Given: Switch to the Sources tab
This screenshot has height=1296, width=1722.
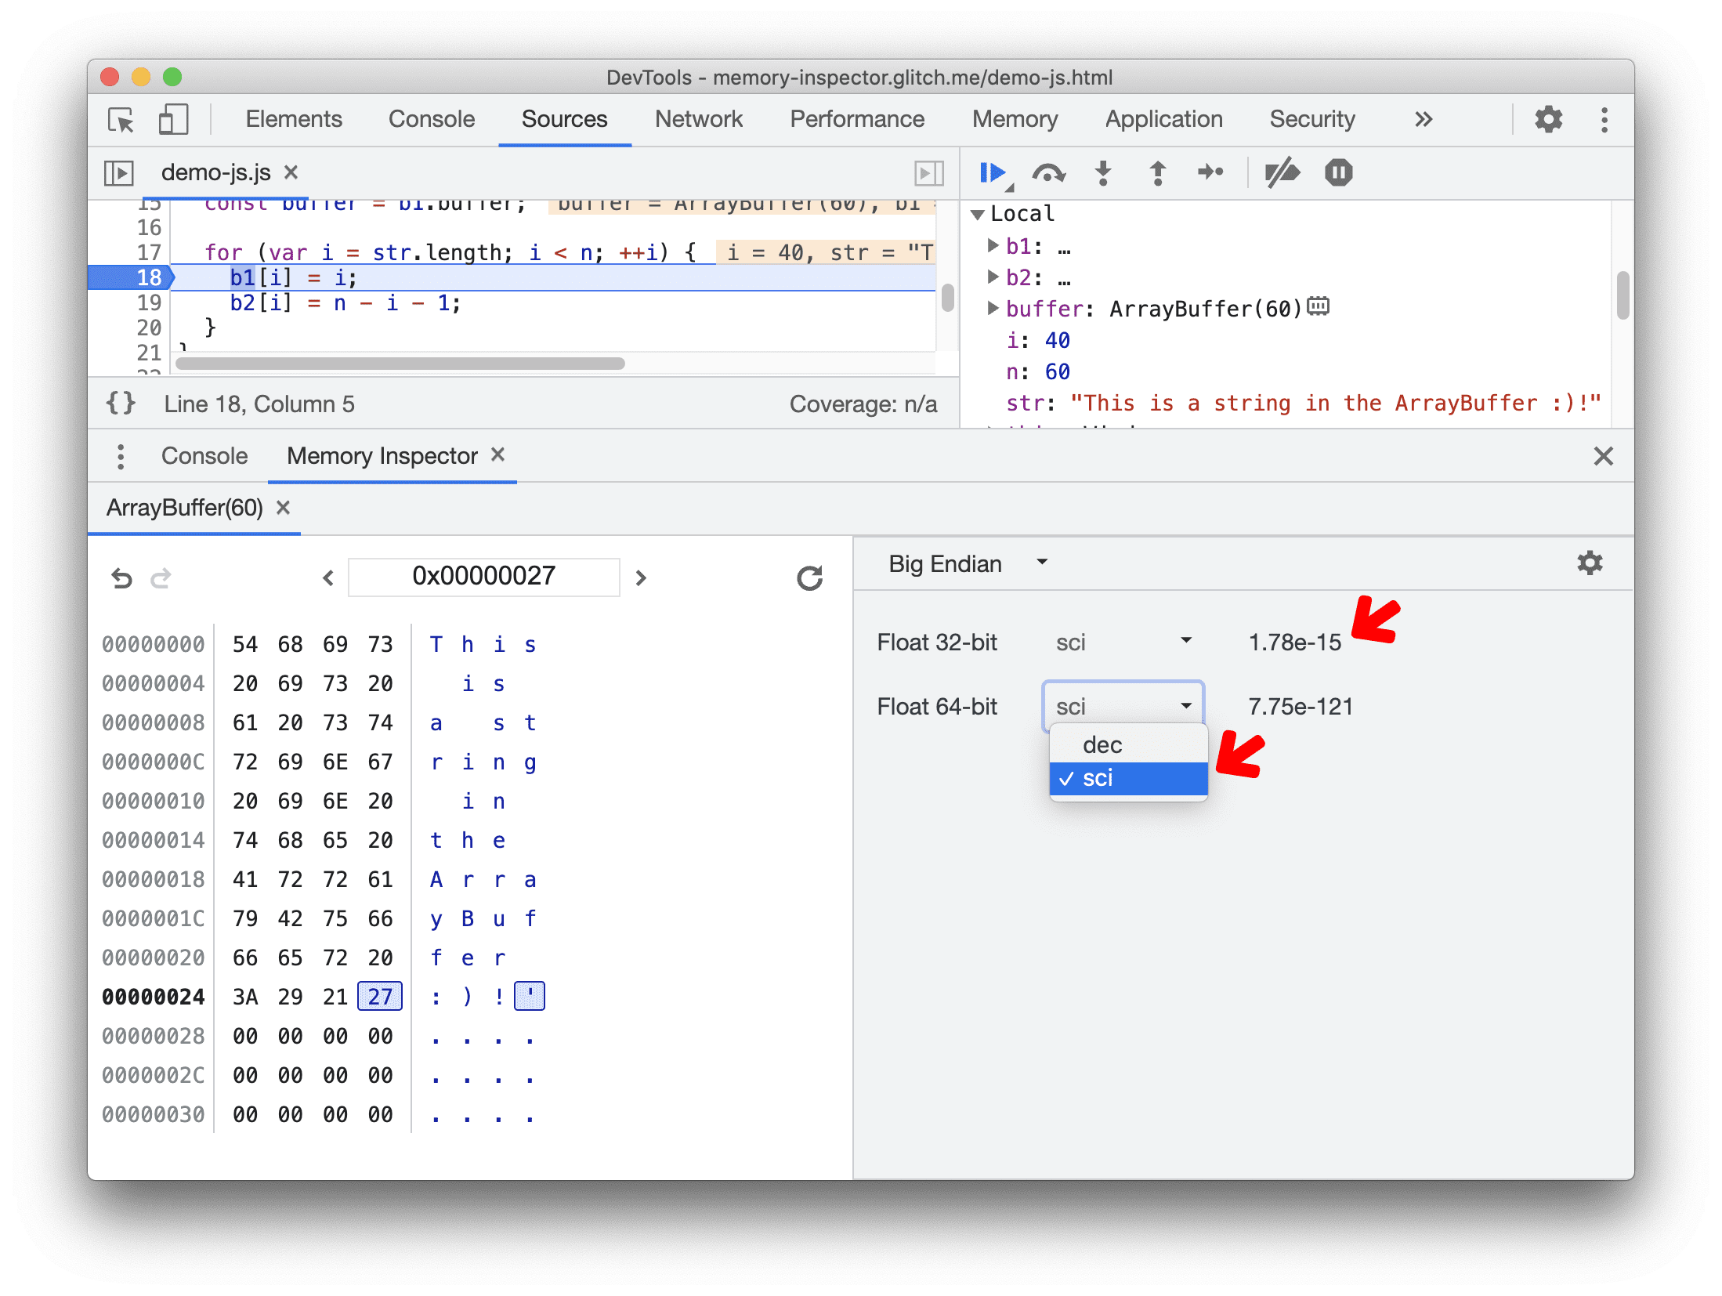Looking at the screenshot, I should pyautogui.click(x=563, y=118).
